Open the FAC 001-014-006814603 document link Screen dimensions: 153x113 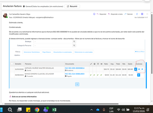click(75, 74)
